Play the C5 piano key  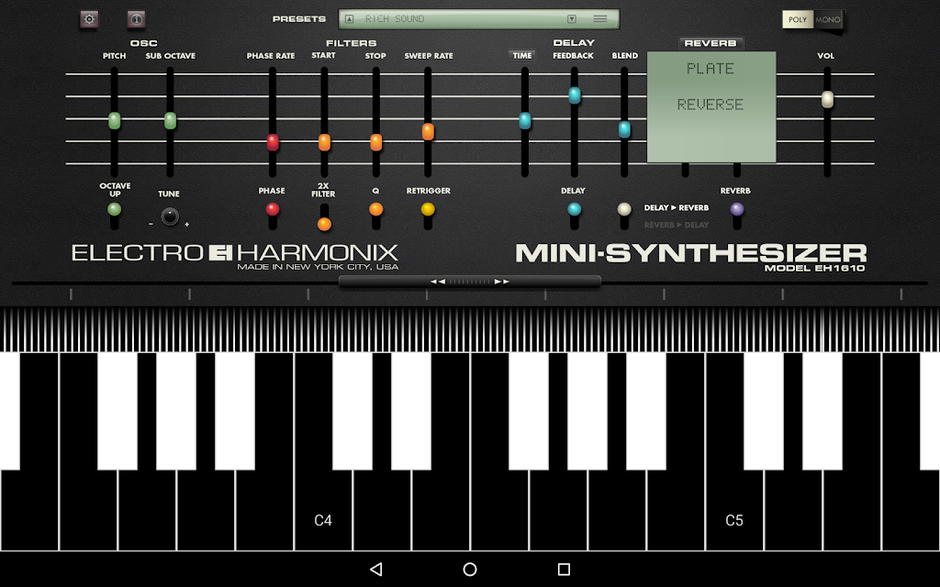734,509
